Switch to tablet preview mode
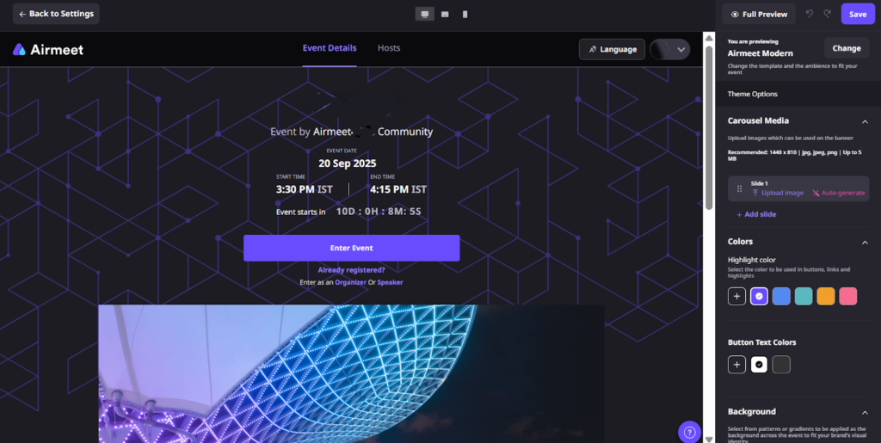Screen dimensions: 881x443 445,14
